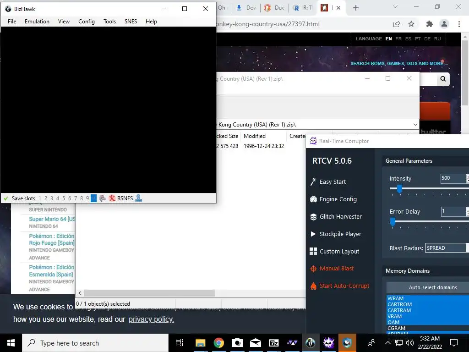
Task: Select the highlighted save slot 0
Action: point(93,198)
